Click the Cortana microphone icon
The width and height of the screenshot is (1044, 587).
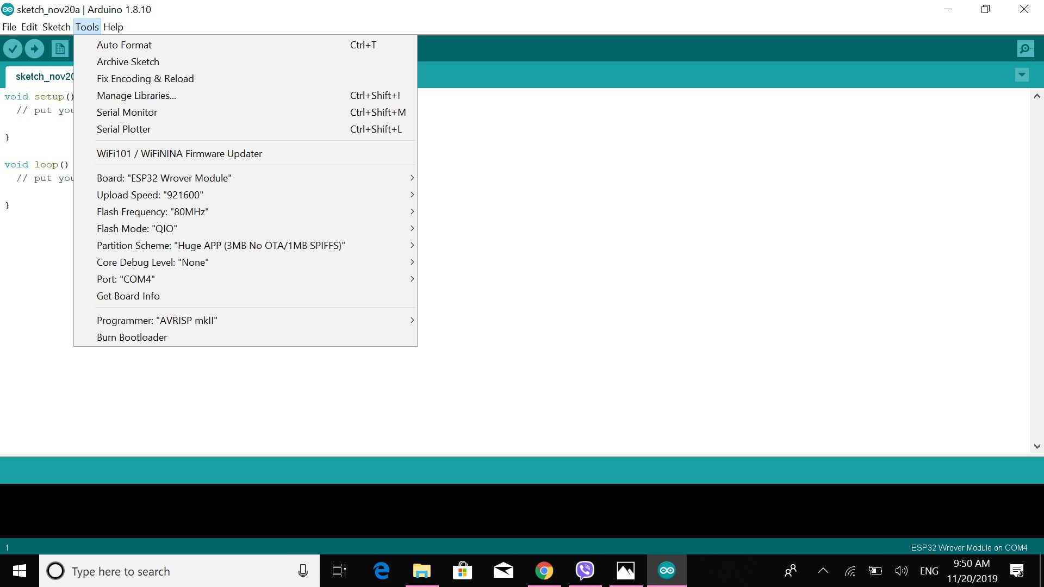pos(303,571)
